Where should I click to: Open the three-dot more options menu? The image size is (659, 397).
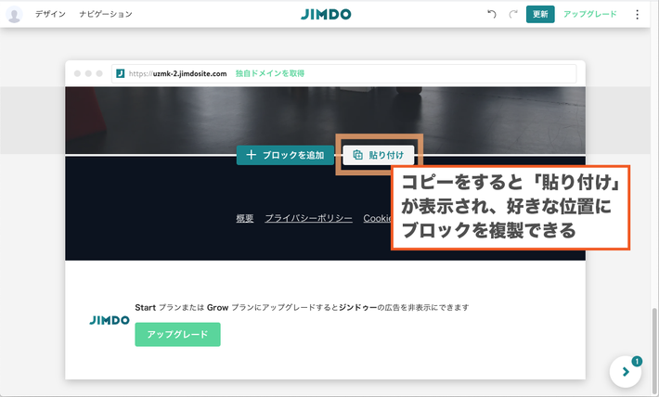coord(637,14)
